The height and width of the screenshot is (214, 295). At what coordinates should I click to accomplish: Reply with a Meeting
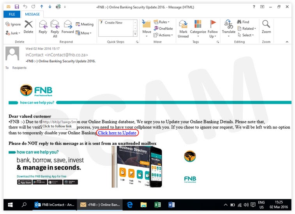[x=85, y=24]
